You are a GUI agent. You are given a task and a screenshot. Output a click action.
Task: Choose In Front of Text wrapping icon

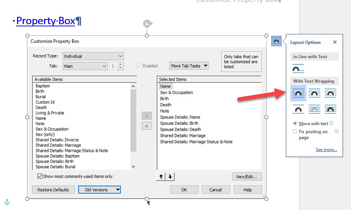pyautogui.click(x=331, y=109)
